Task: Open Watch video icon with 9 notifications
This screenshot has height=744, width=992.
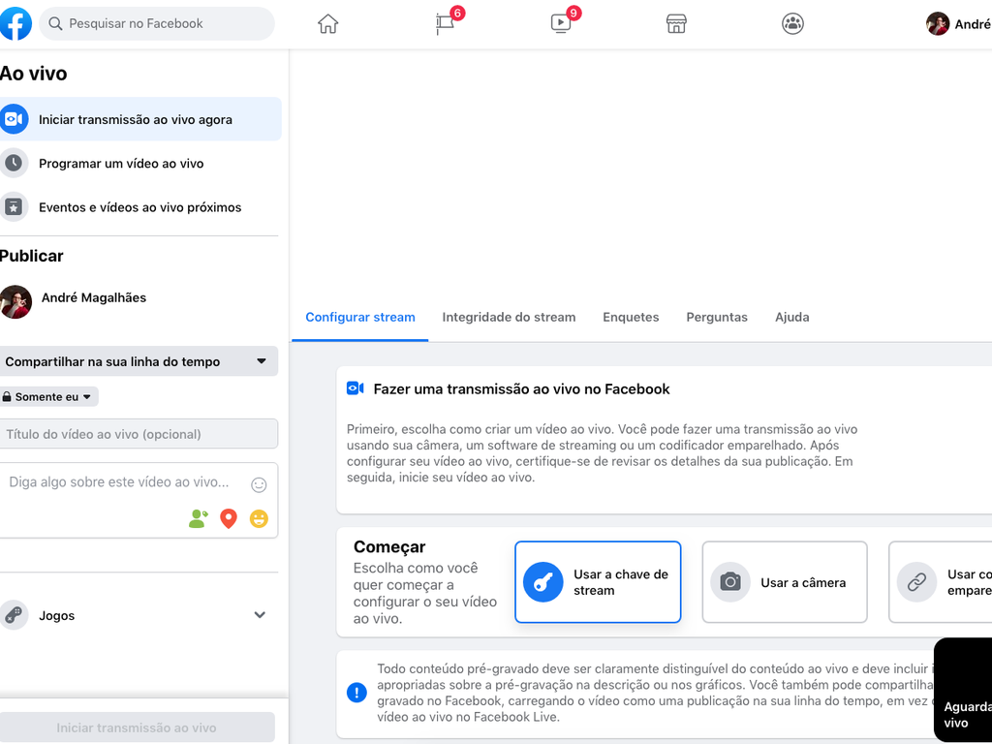Action: coord(561,24)
